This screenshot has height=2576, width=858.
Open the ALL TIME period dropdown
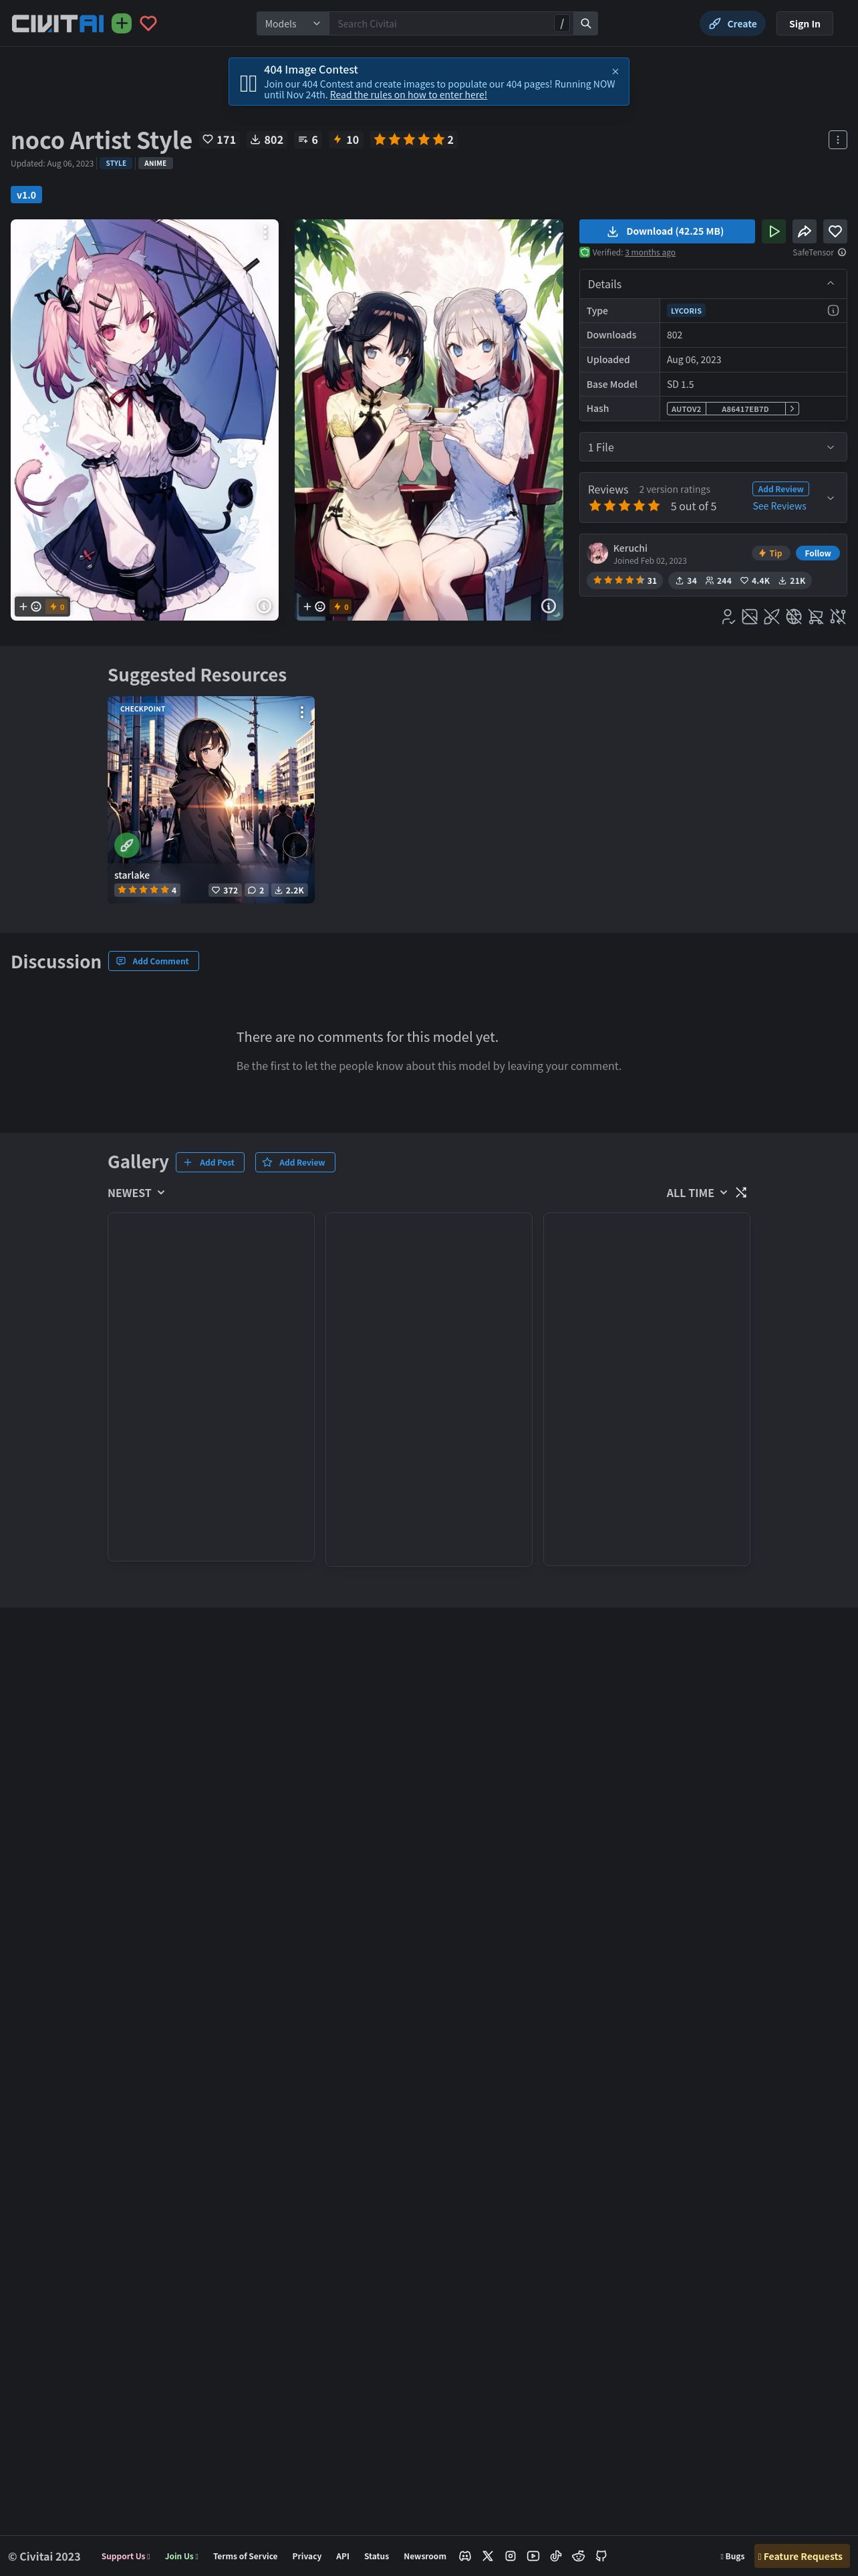point(697,1192)
